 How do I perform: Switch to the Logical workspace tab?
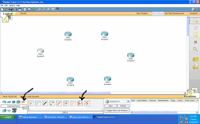[x=8, y=14]
